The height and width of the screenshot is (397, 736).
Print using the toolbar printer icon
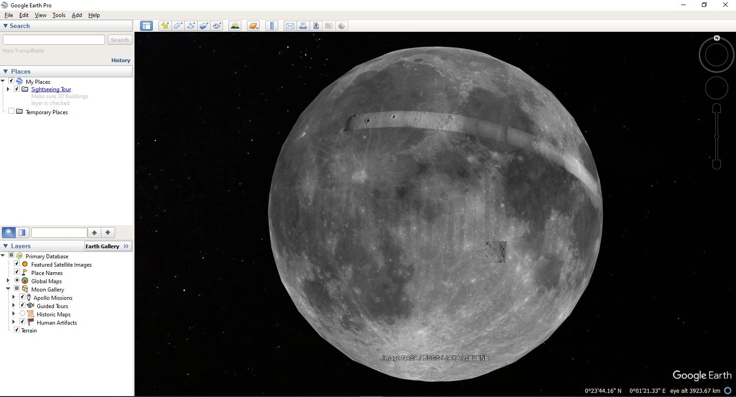[303, 26]
